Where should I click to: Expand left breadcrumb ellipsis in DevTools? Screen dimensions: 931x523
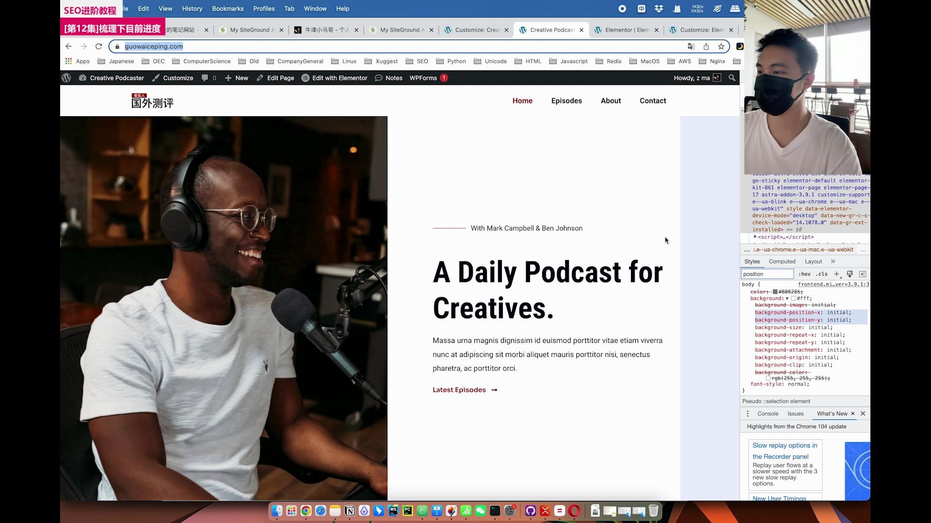tap(747, 250)
